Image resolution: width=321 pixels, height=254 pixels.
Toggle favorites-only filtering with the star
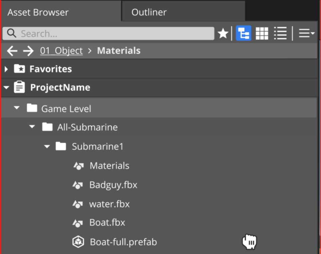[x=223, y=33]
